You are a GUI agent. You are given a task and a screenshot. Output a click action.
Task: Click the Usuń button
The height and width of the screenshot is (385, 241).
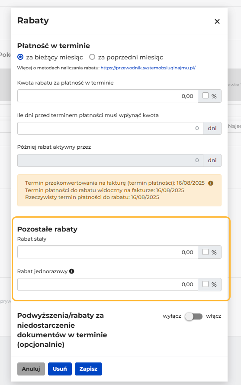pyautogui.click(x=60, y=369)
